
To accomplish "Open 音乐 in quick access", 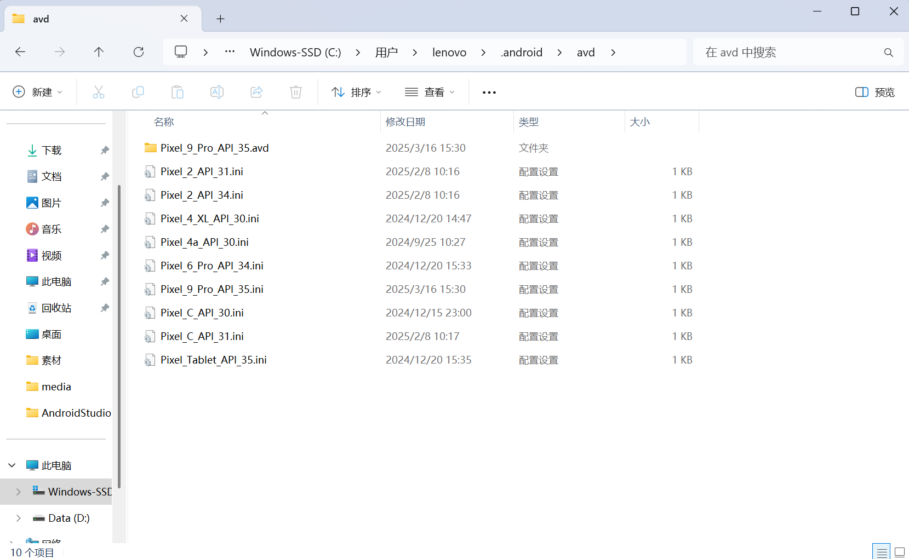I will pyautogui.click(x=52, y=229).
